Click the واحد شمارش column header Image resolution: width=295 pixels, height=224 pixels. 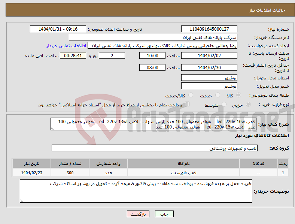(108, 164)
